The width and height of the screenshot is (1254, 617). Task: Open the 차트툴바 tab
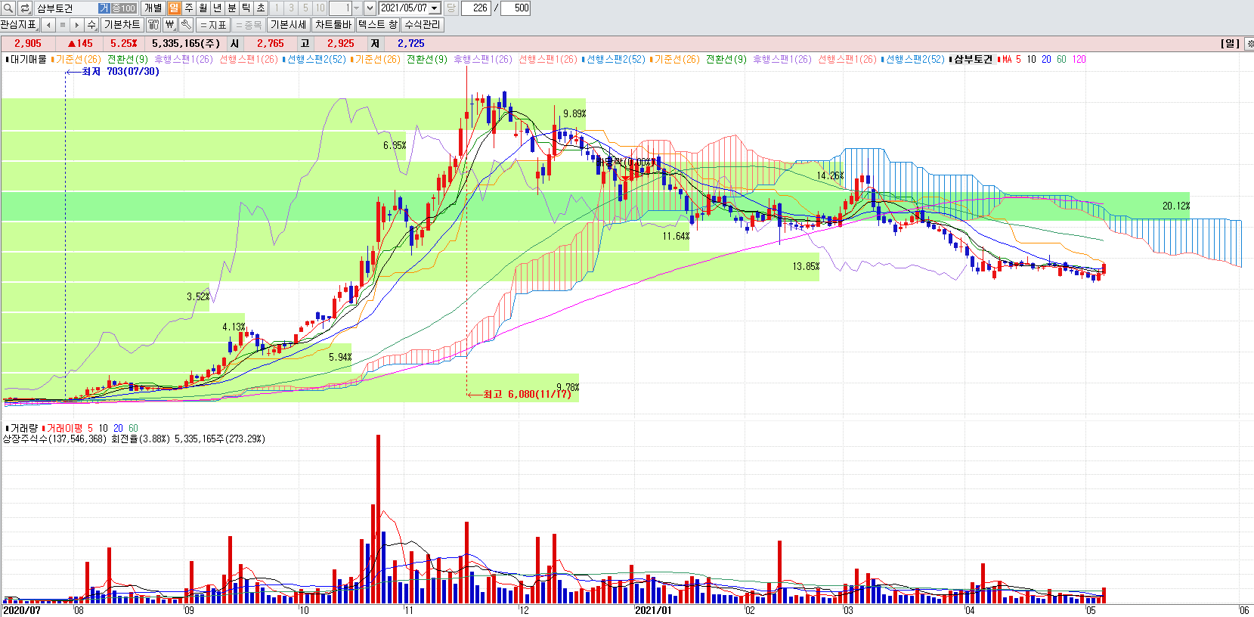pyautogui.click(x=333, y=25)
